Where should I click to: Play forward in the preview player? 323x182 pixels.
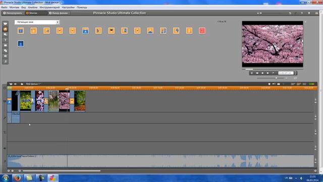click(267, 73)
